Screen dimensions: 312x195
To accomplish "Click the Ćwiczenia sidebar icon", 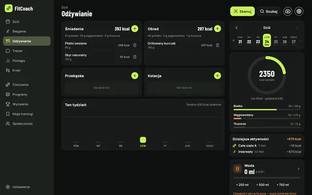I will coord(8,85).
